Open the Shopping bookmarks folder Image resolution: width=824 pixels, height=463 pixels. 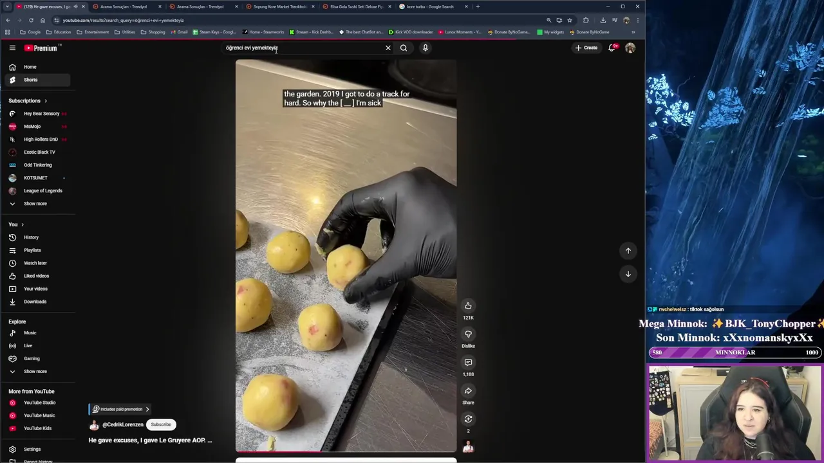(x=153, y=32)
